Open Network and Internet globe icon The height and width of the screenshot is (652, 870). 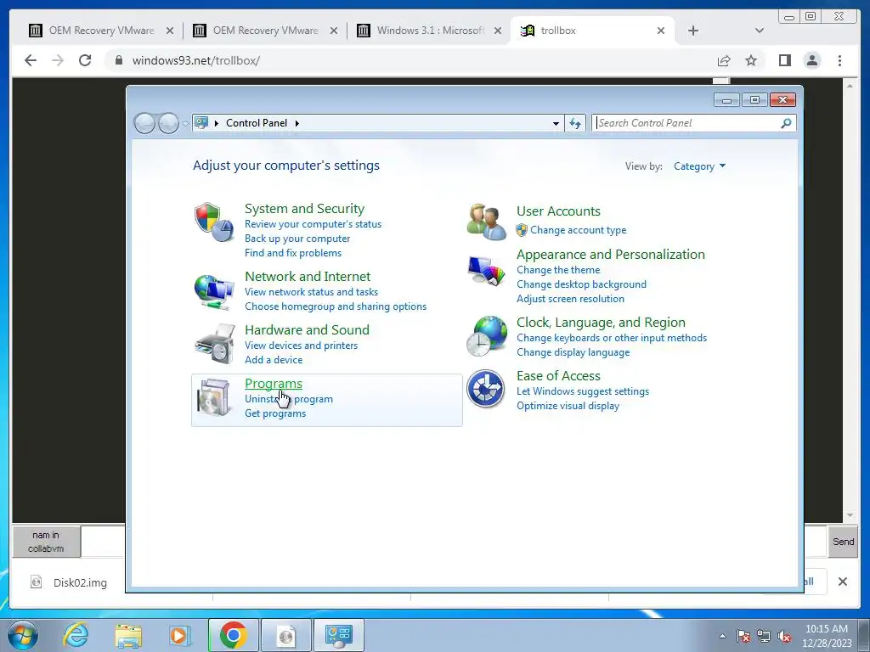214,292
